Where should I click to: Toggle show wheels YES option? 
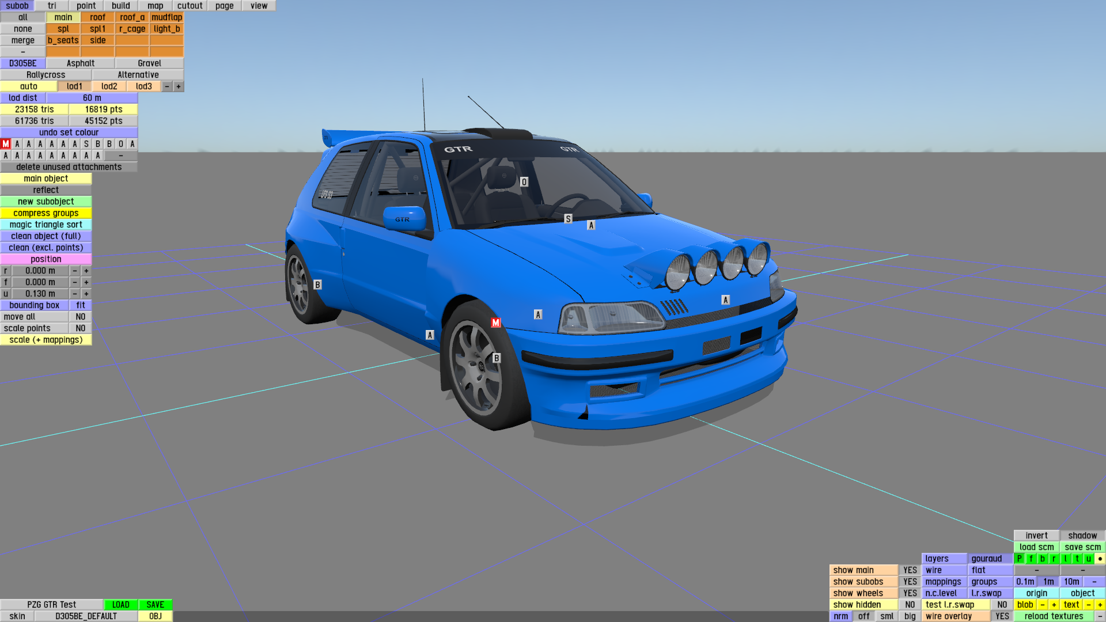(910, 593)
